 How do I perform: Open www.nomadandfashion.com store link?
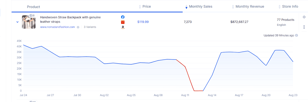pyautogui.click(x=57, y=27)
